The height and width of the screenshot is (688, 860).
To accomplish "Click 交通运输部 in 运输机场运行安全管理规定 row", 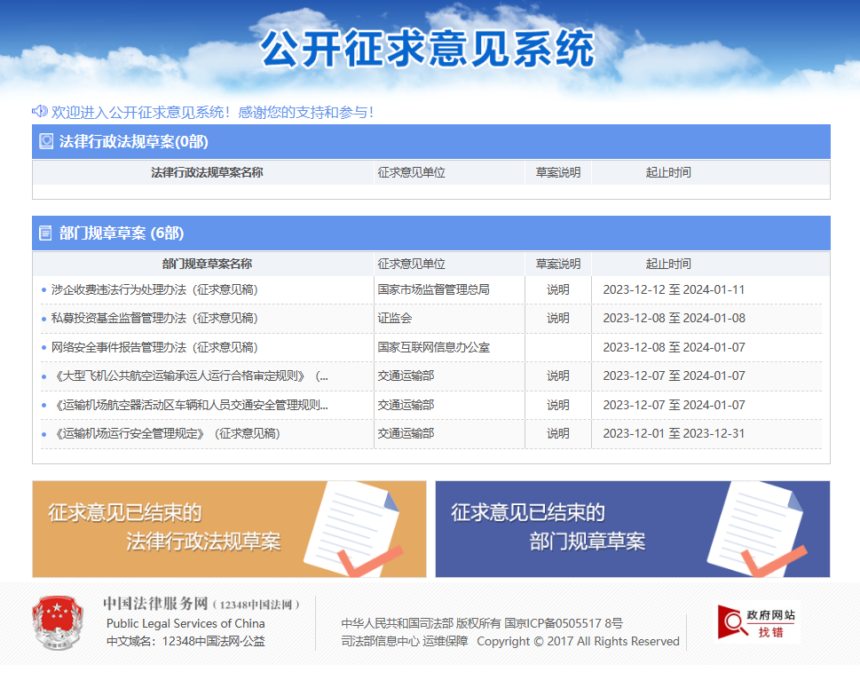I will [x=406, y=433].
